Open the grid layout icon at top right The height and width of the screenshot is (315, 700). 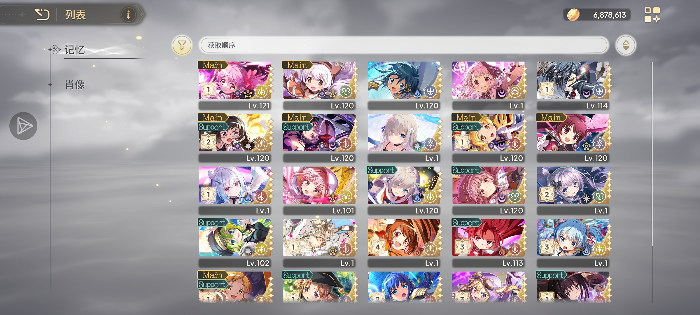click(652, 15)
